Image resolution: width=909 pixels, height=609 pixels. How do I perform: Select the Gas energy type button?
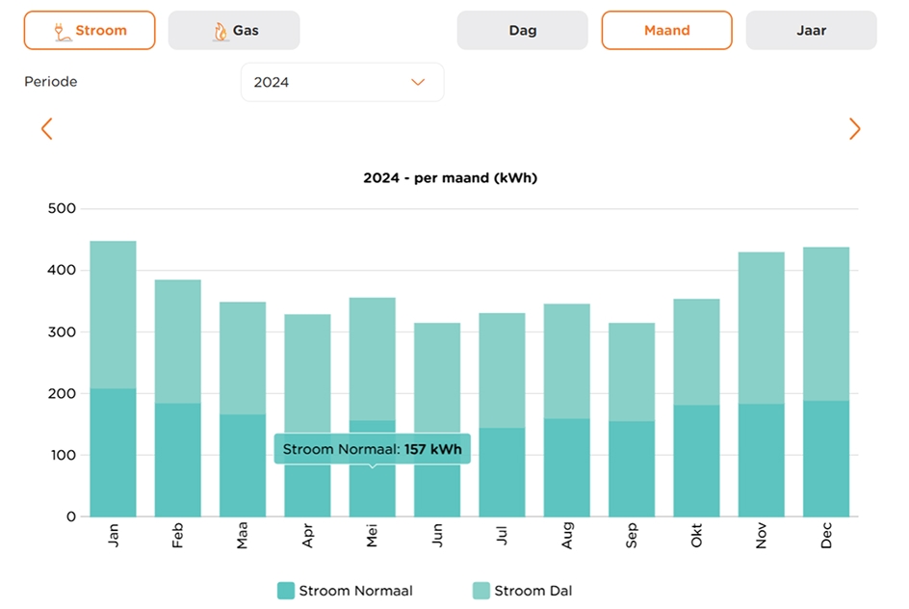pyautogui.click(x=234, y=31)
